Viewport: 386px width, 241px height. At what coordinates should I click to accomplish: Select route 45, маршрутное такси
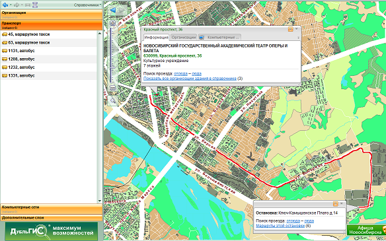pyautogui.click(x=49, y=34)
